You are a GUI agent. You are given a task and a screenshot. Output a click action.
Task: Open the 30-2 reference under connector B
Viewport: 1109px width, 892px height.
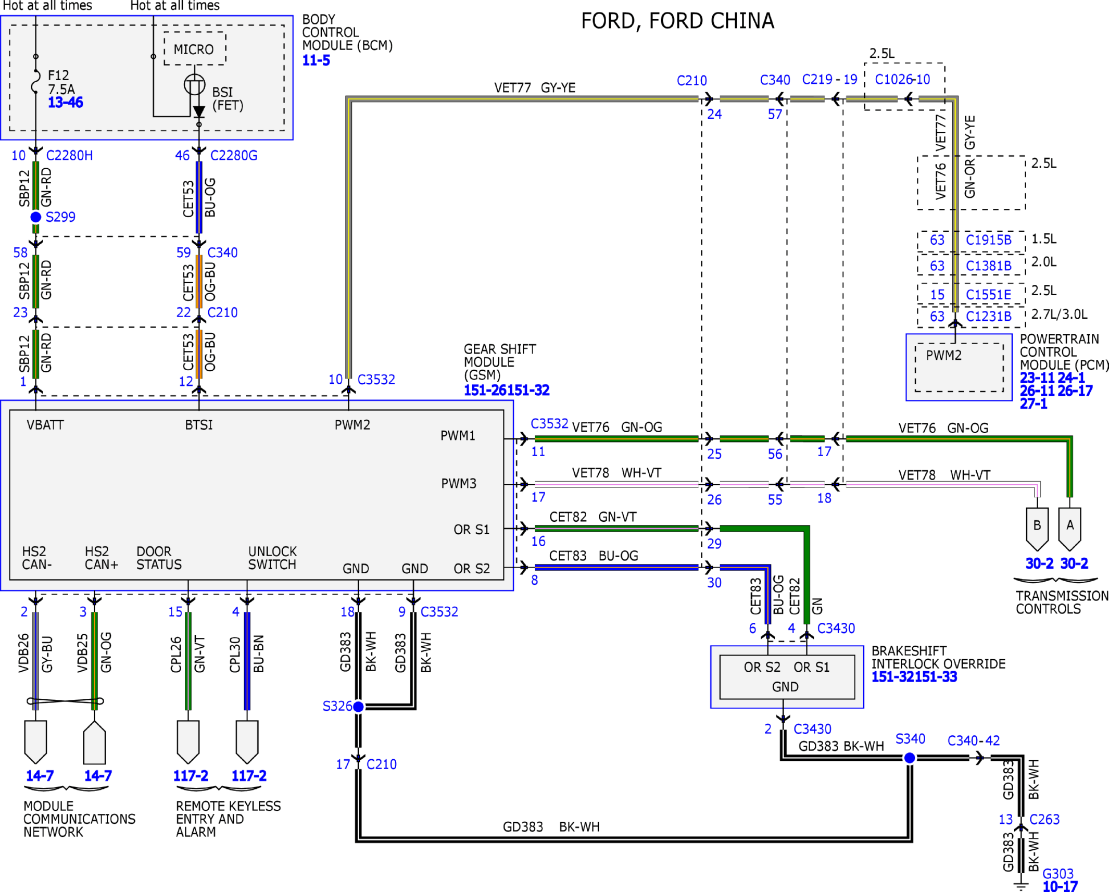[1039, 563]
